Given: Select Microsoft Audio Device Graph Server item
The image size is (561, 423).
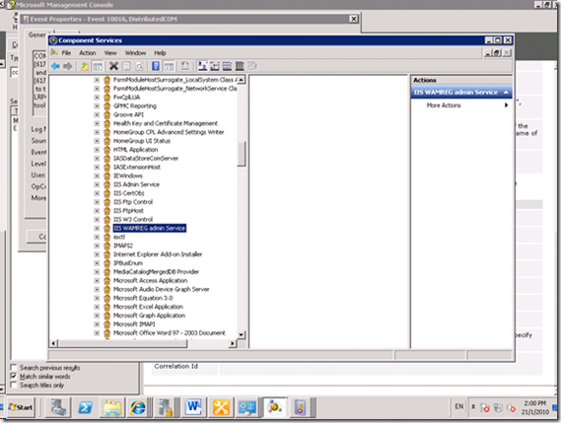Looking at the screenshot, I should coord(161,289).
